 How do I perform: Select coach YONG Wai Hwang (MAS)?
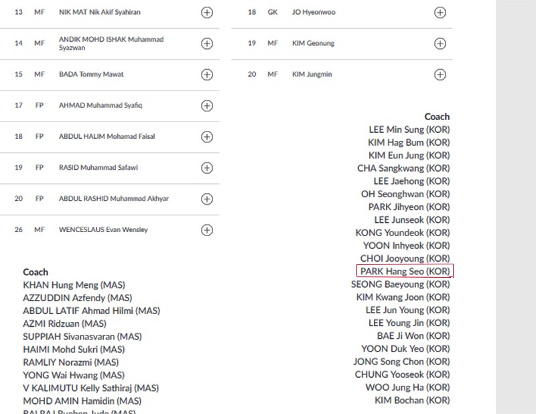pyautogui.click(x=73, y=375)
